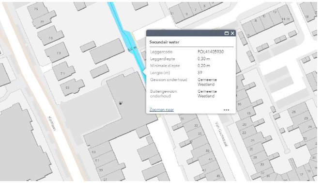Click house number 26 in the right-hand block
The width and height of the screenshot is (322, 183).
[294, 112]
